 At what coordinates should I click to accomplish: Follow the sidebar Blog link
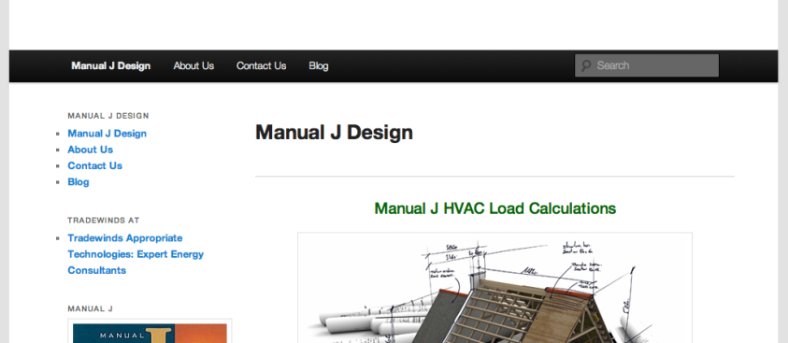click(x=79, y=182)
